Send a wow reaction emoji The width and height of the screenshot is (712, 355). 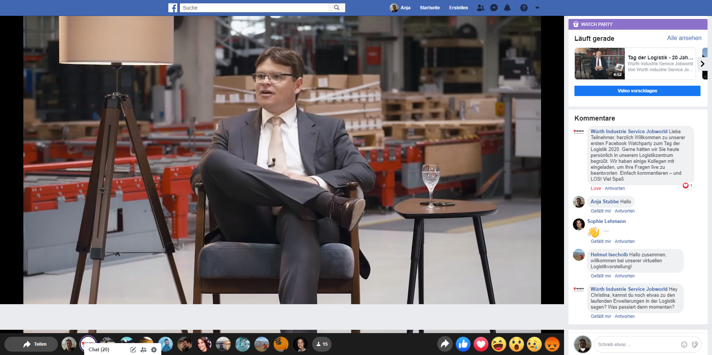[x=516, y=344]
